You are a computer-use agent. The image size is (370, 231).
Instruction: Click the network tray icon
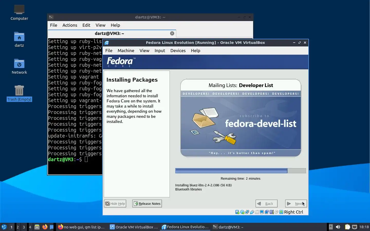tap(355, 227)
